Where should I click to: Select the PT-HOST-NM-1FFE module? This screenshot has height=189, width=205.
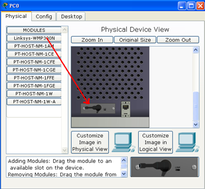tap(34, 78)
